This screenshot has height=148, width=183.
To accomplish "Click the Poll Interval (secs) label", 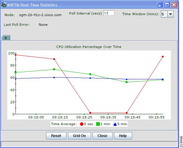I will [x=86, y=13].
